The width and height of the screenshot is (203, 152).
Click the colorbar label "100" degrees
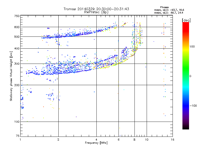tap(192, 47)
